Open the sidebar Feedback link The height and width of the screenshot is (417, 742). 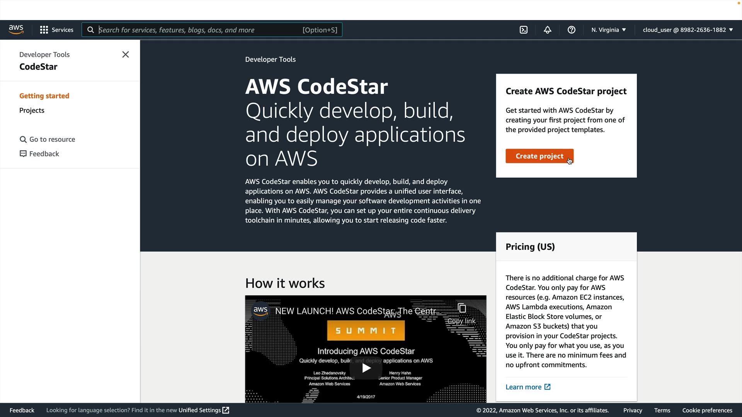39,154
